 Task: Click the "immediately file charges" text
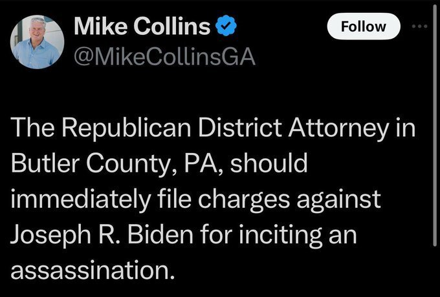(x=150, y=199)
